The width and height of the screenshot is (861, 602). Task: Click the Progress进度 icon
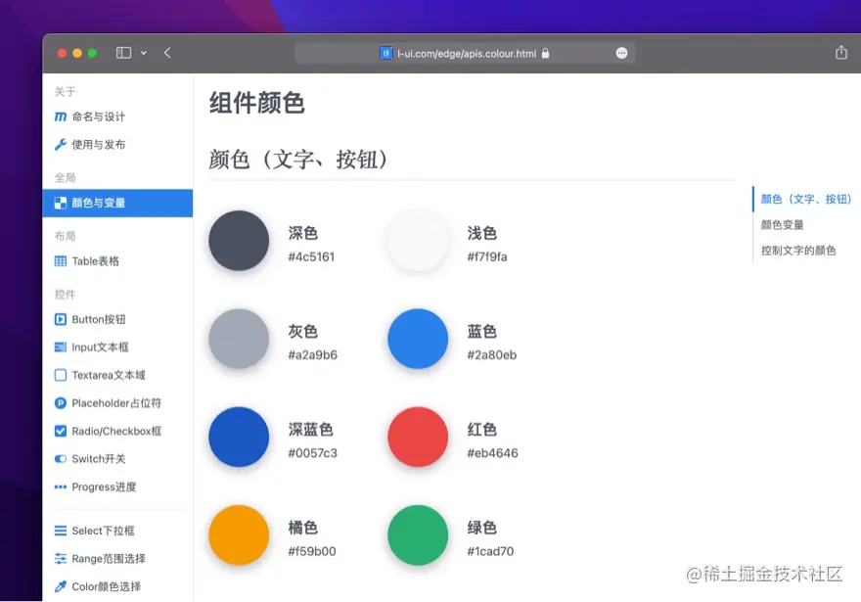[60, 486]
